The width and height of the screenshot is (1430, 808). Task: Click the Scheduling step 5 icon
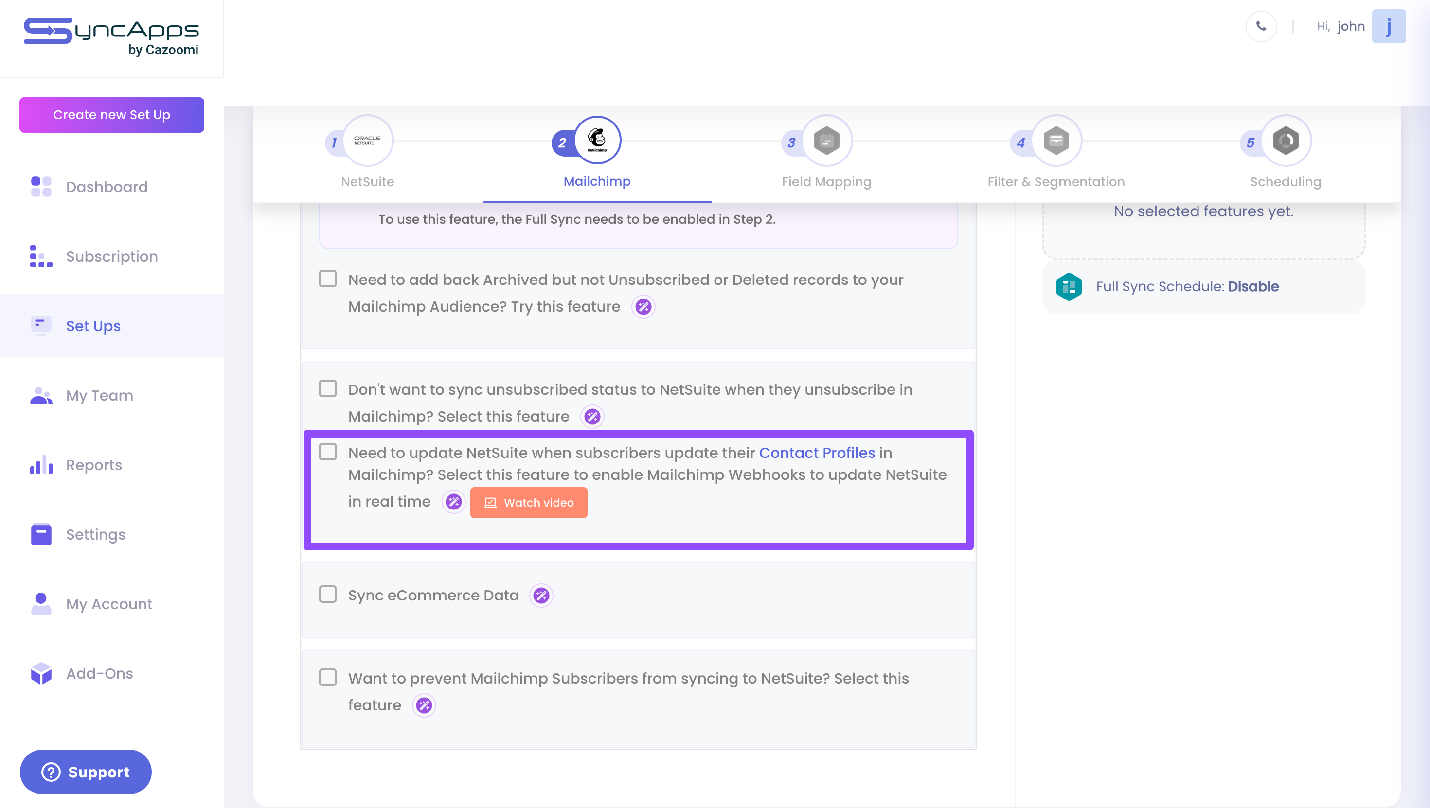[1285, 141]
